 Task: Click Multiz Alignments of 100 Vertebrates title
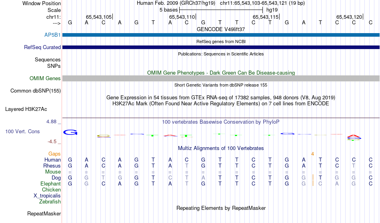pyautogui.click(x=221, y=148)
